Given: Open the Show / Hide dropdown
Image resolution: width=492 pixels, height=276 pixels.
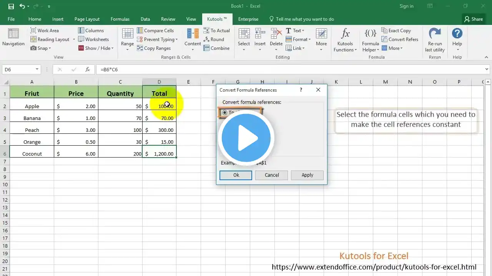Looking at the screenshot, I should (113, 48).
